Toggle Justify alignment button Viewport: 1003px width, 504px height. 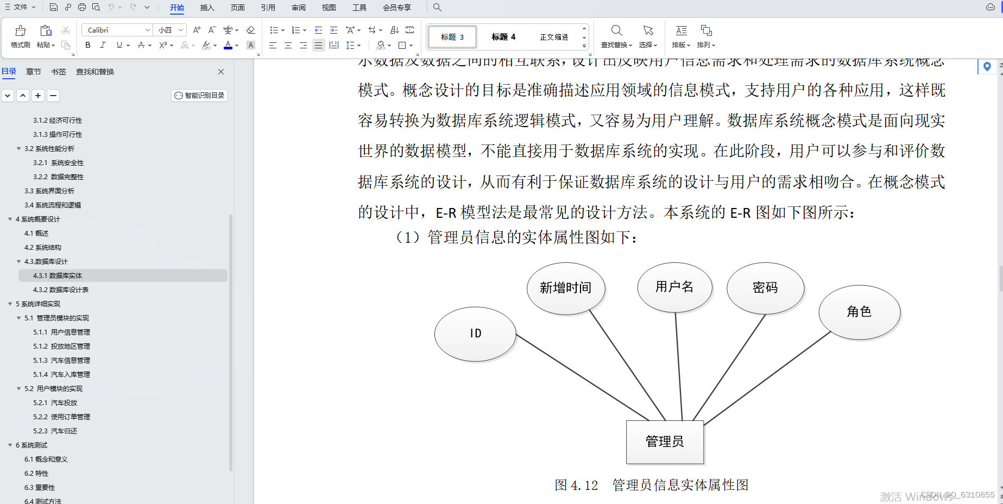[x=318, y=45]
